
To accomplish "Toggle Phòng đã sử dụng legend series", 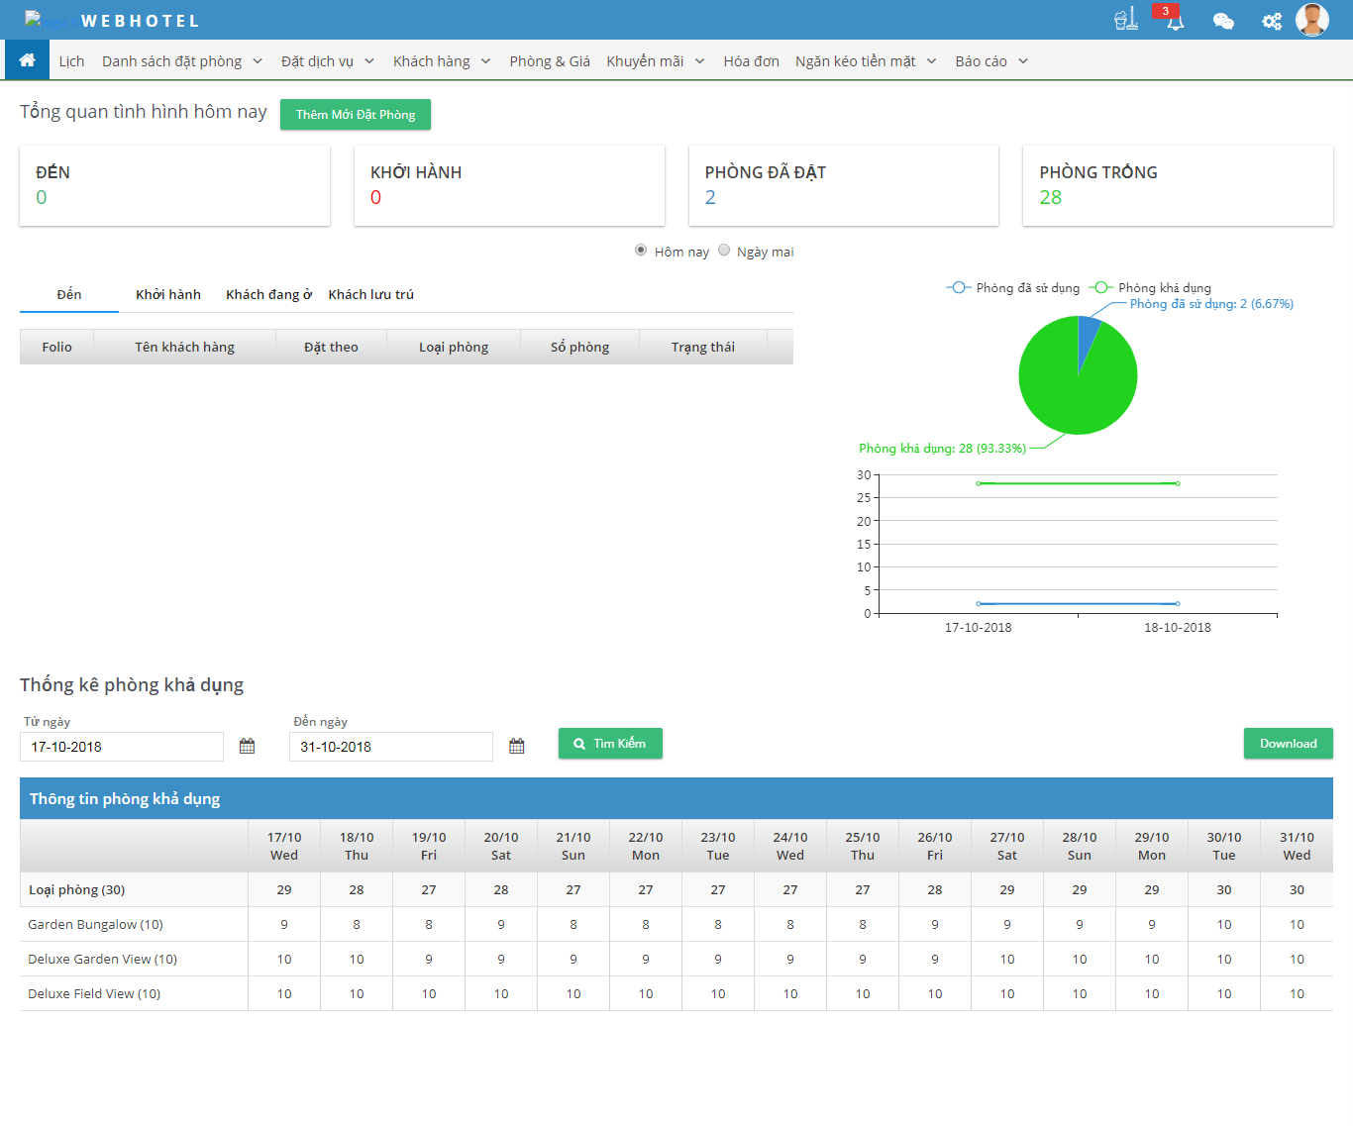I will (1013, 287).
